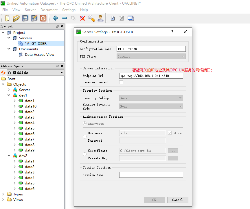
Task: Open project using the folder icon
Action: point(16,18)
